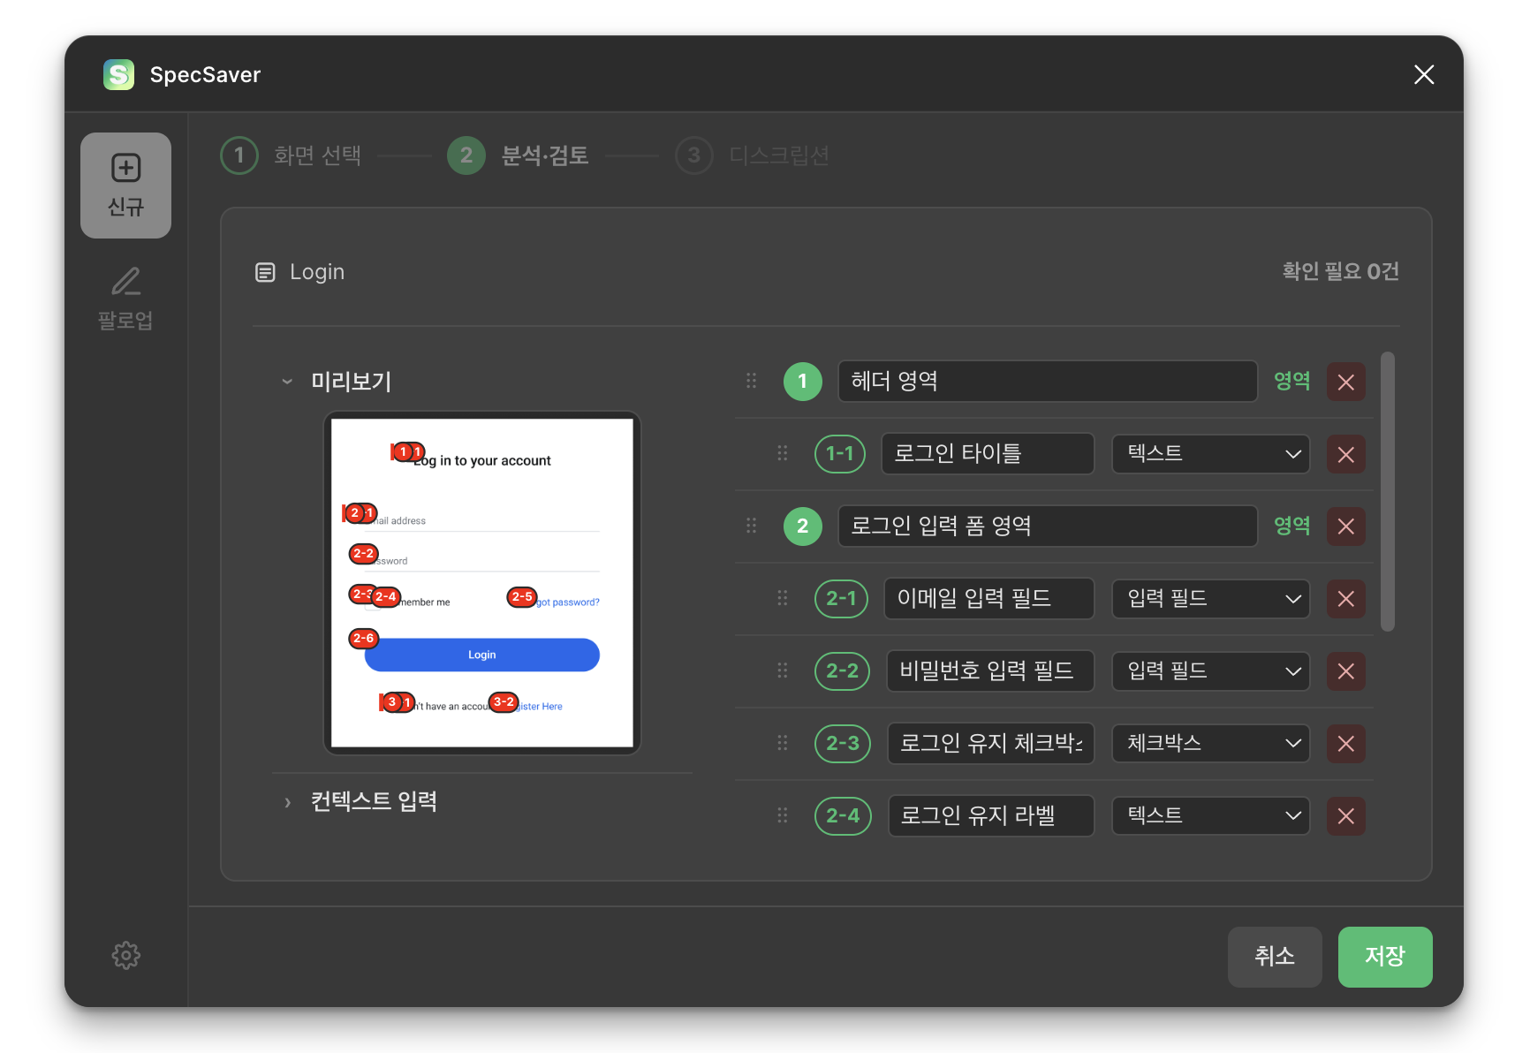The height and width of the screenshot is (1053, 1530).
Task: Edit the 로그인 타이틀 name field
Action: click(x=988, y=454)
